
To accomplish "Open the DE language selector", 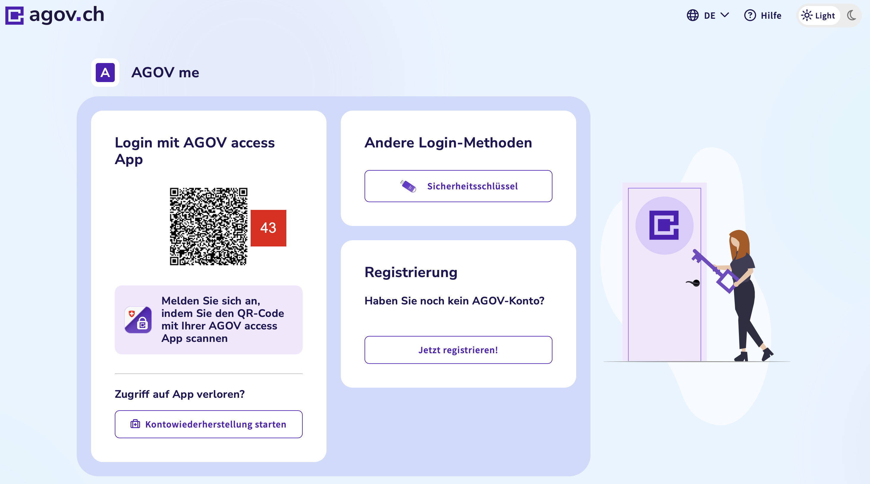I will coord(709,15).
